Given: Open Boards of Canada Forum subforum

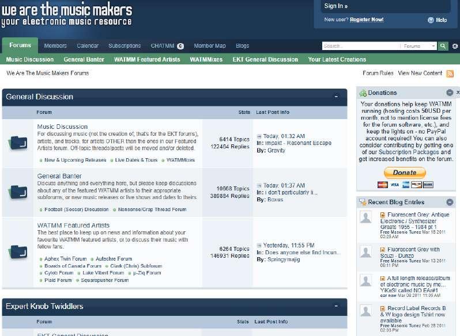Looking at the screenshot, I should click(x=73, y=266).
